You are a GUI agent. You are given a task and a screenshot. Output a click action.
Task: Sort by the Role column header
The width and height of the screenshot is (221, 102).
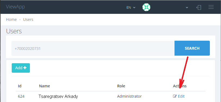coord(121,86)
